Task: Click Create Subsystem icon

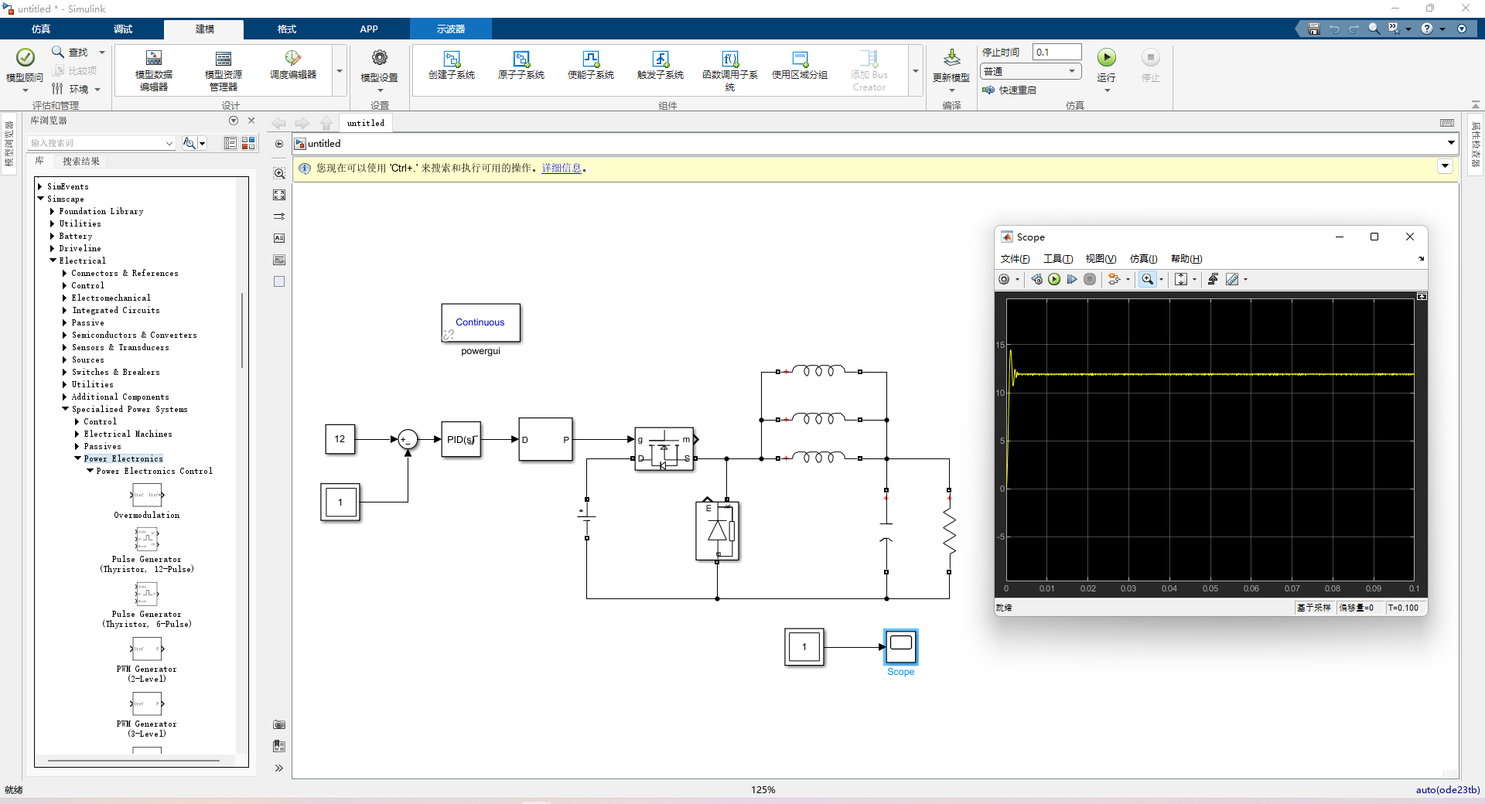Action: tap(452, 59)
